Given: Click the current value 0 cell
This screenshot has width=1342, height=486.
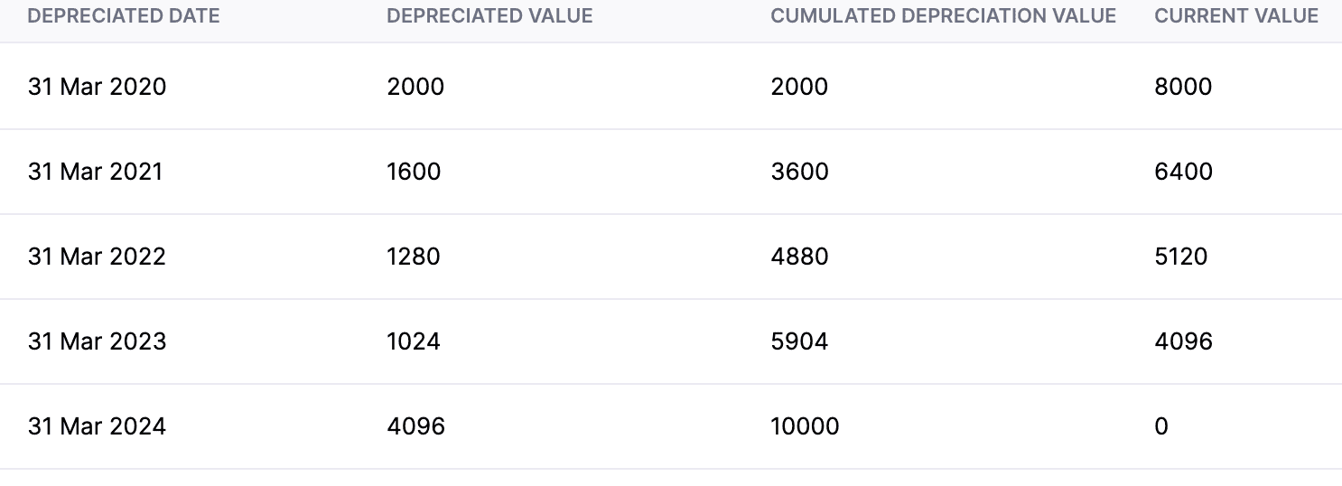Looking at the screenshot, I should pos(1161,426).
